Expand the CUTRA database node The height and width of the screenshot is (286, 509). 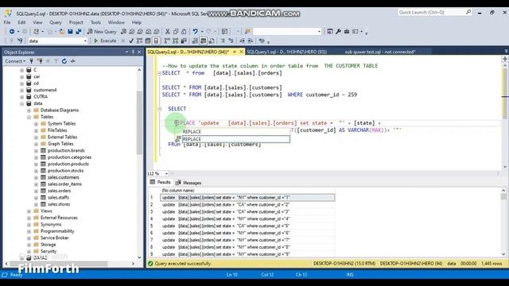tap(21, 97)
